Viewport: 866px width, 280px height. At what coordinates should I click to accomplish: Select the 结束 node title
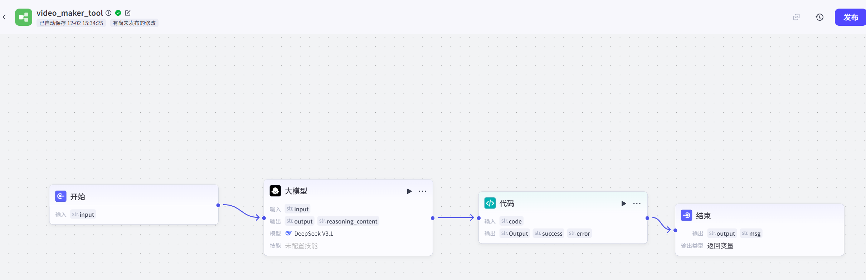pyautogui.click(x=703, y=216)
